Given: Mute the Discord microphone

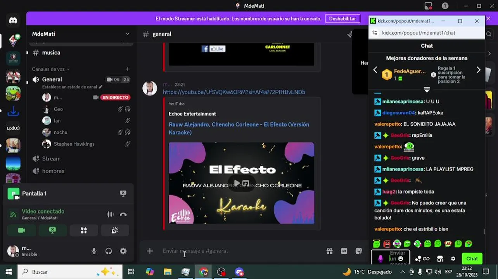Looking at the screenshot, I should [94, 251].
